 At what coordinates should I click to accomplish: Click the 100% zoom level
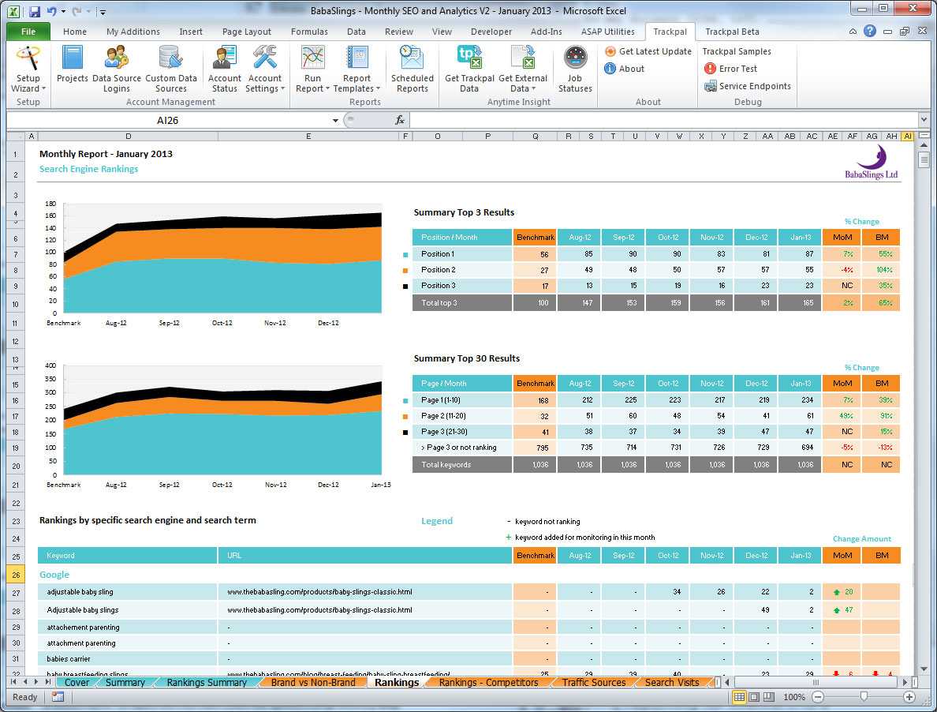pyautogui.click(x=794, y=697)
